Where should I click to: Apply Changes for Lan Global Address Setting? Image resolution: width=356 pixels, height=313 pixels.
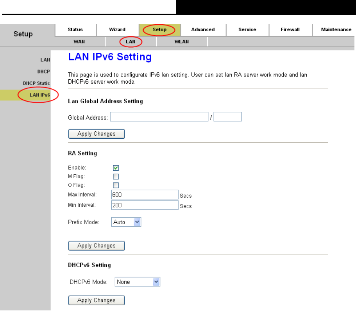click(97, 134)
